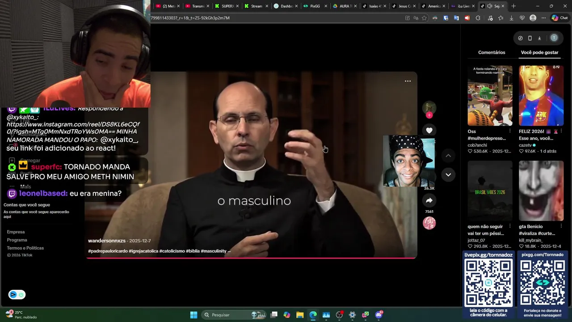Open the Edge browser essentials heart icon
Viewport: 572px width, 322px height.
522,18
